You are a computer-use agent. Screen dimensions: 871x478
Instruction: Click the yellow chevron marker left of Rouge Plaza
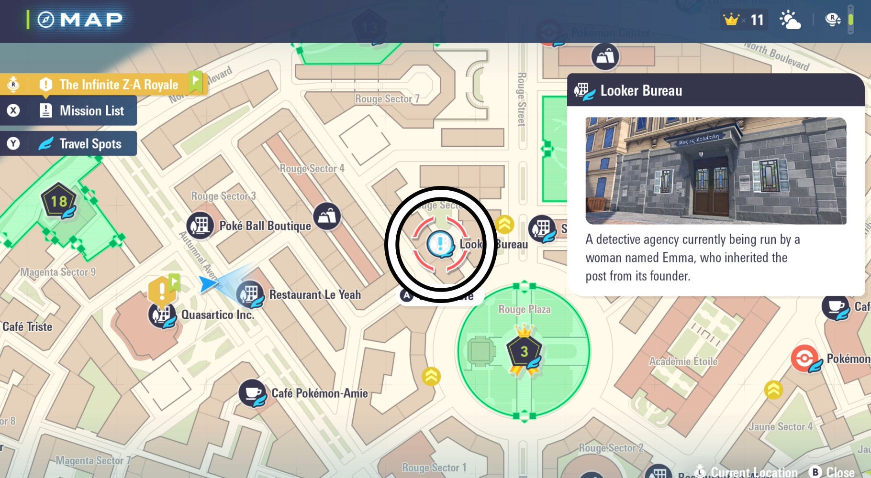coord(431,377)
